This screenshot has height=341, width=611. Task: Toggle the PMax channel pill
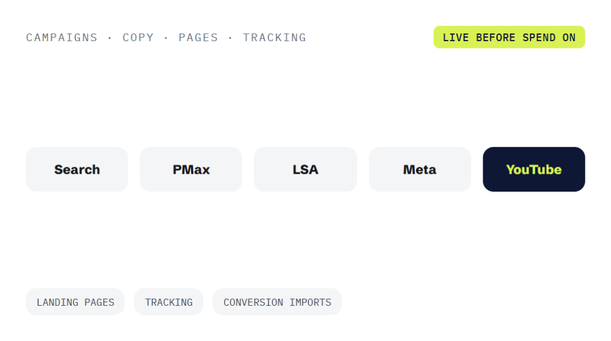(x=191, y=170)
